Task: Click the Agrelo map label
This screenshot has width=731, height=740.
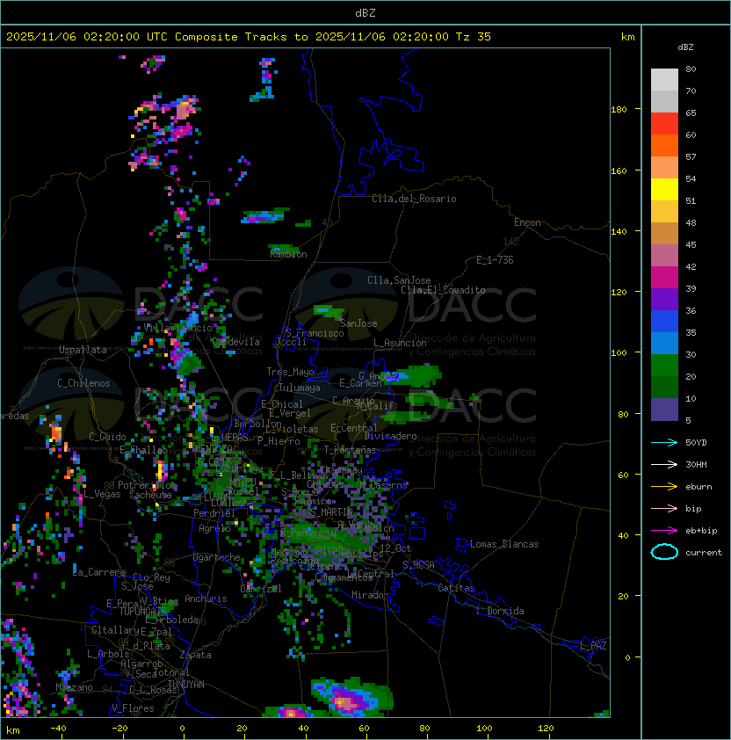Action: pos(214,528)
